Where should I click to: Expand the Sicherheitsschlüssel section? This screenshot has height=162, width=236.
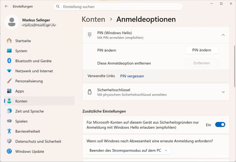pos(223,92)
